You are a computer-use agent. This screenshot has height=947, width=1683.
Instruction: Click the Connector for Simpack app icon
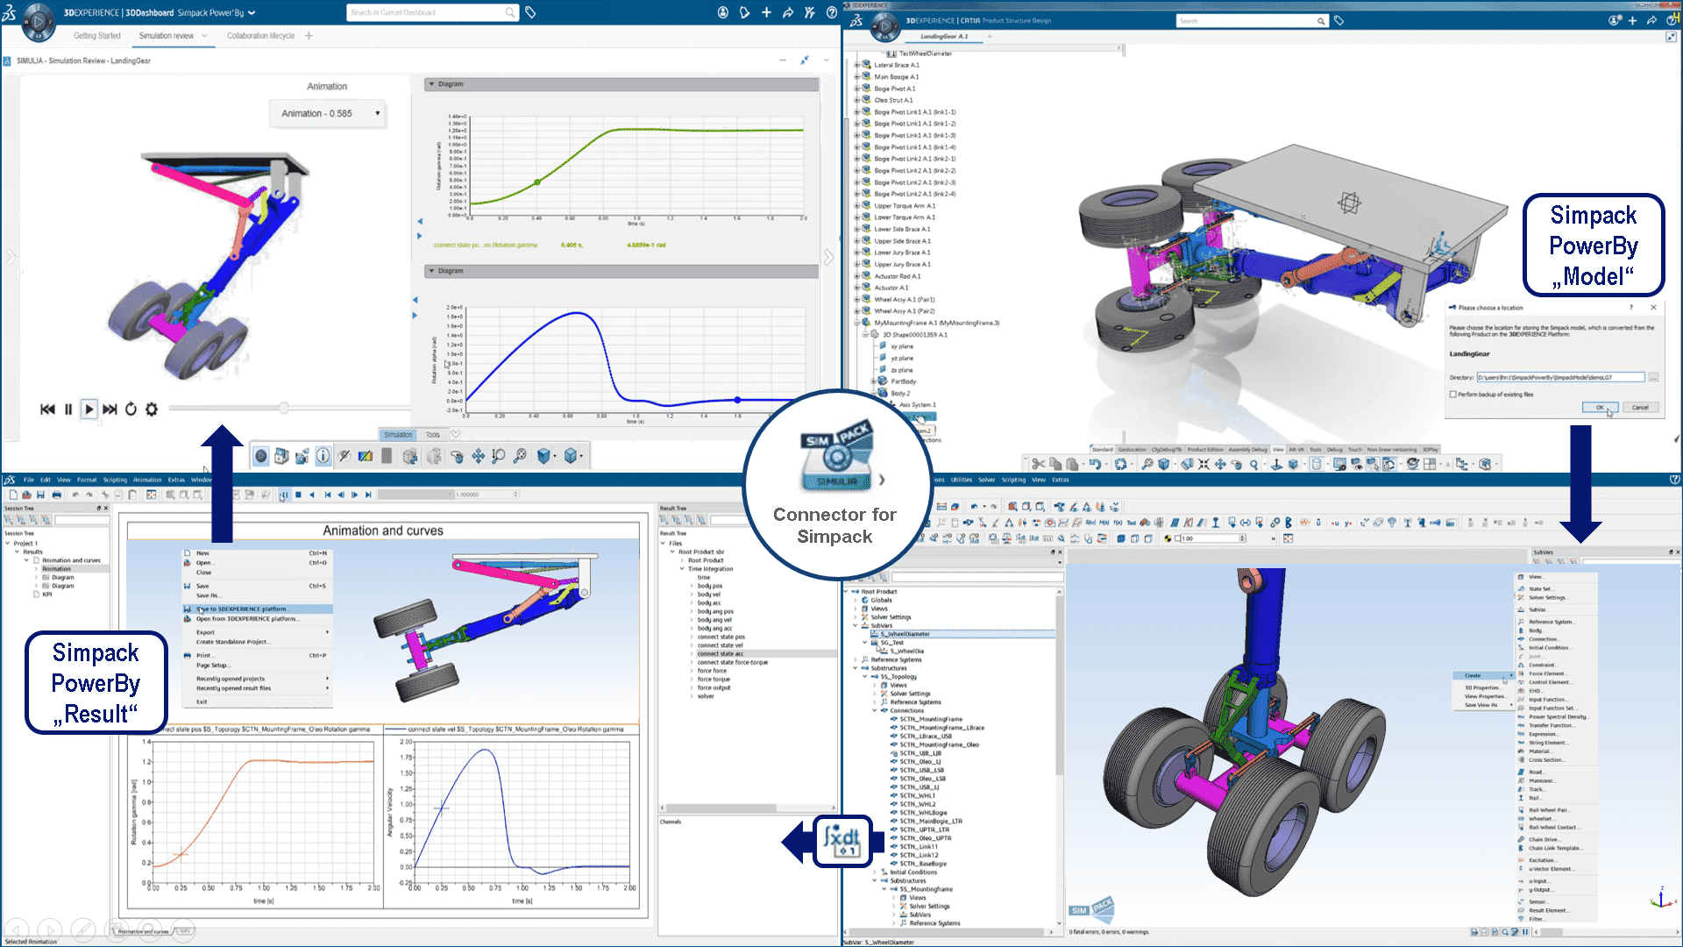836,455
